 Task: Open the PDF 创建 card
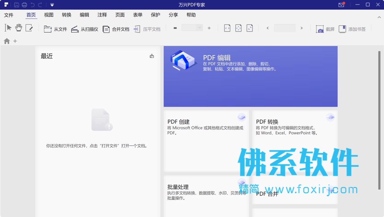(x=206, y=141)
